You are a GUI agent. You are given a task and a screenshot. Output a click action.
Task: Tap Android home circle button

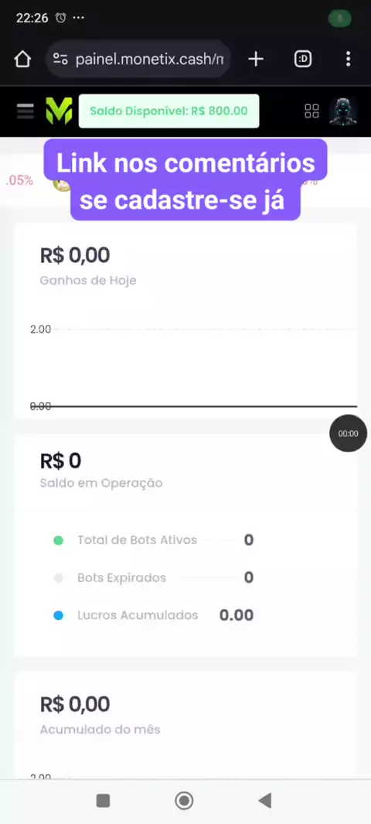pyautogui.click(x=184, y=801)
